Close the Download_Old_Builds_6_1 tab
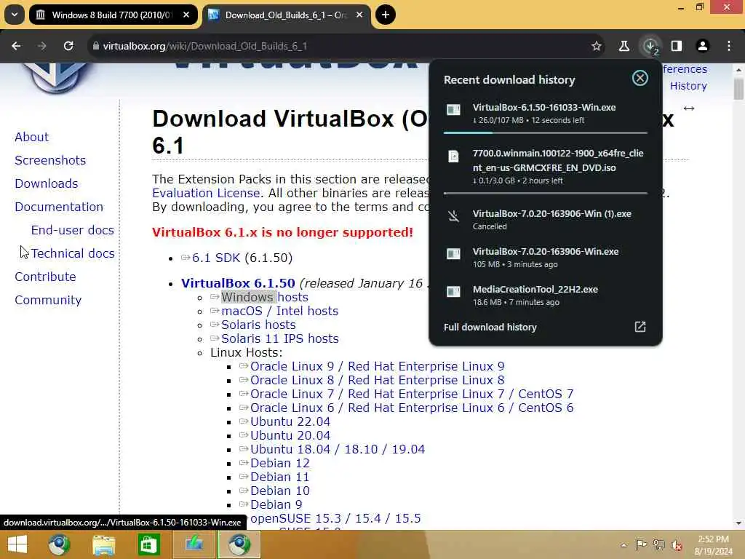The height and width of the screenshot is (559, 745). point(359,15)
